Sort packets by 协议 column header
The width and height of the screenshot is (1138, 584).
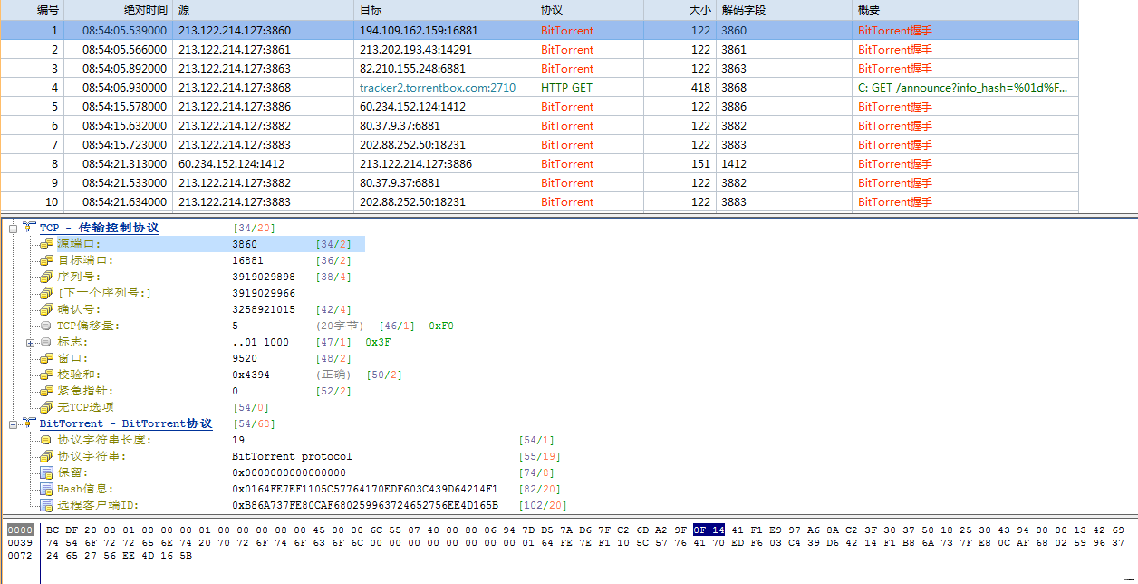tap(551, 9)
